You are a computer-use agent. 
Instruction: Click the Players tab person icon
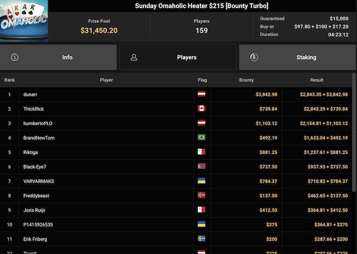pos(134,58)
